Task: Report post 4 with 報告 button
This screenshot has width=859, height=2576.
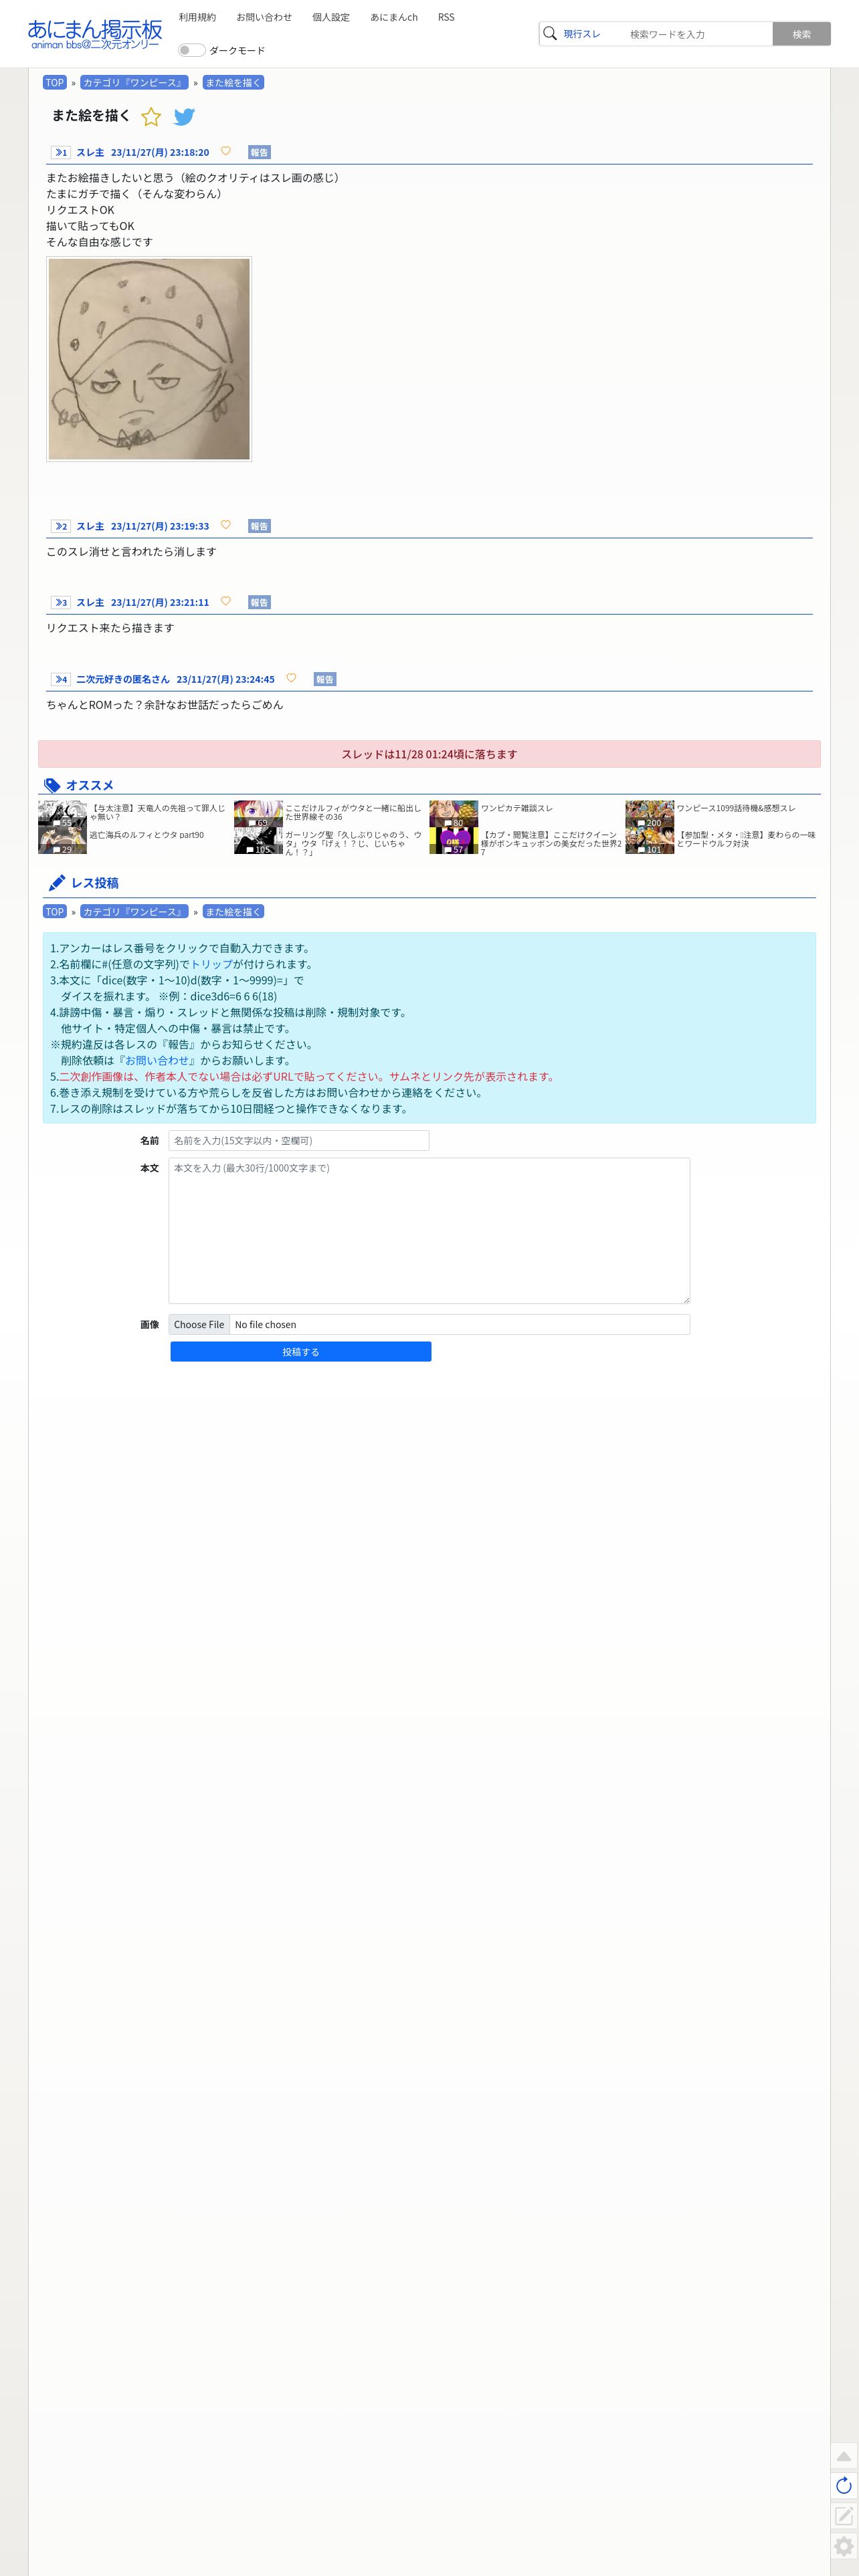Action: (325, 679)
